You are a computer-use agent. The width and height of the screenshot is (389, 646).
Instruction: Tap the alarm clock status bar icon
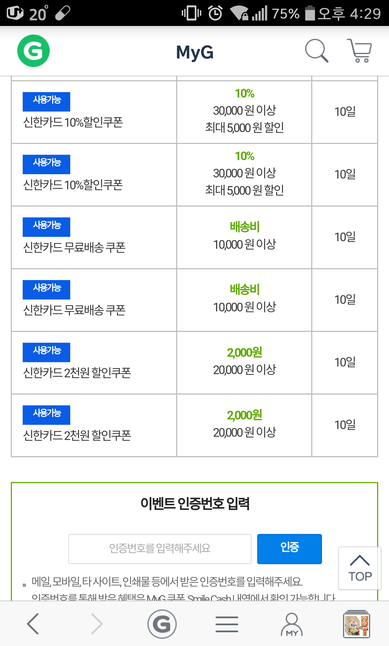[x=215, y=13]
